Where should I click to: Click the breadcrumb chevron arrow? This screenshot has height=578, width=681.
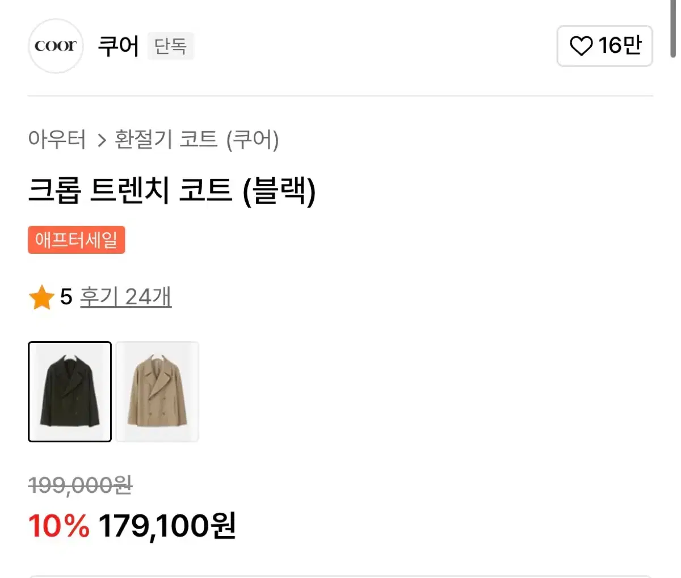pyautogui.click(x=102, y=140)
